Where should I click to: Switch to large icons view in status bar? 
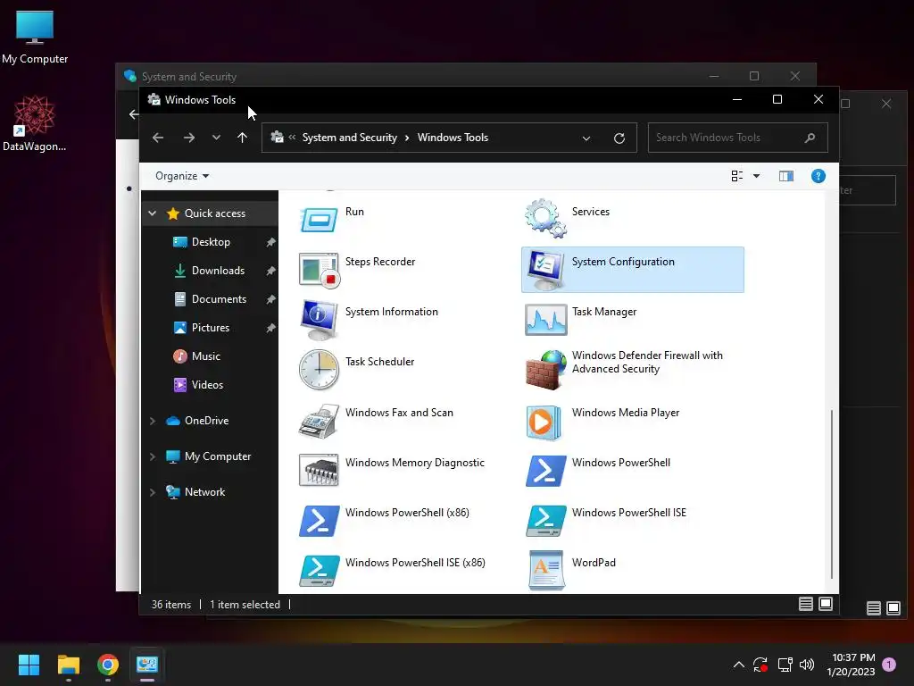[826, 604]
